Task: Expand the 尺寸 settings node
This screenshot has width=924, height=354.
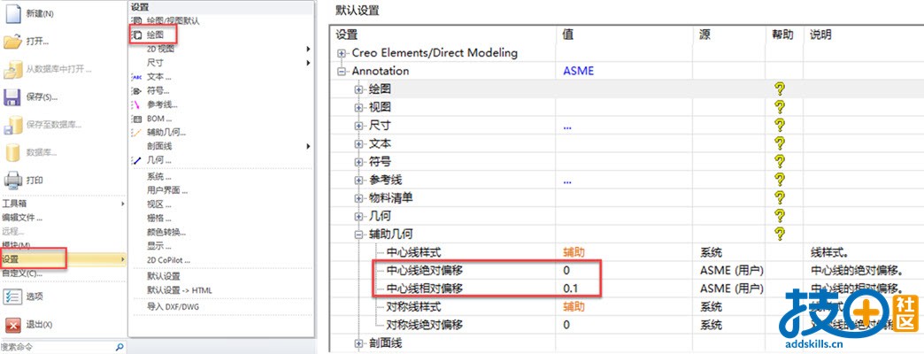Action: (x=358, y=126)
